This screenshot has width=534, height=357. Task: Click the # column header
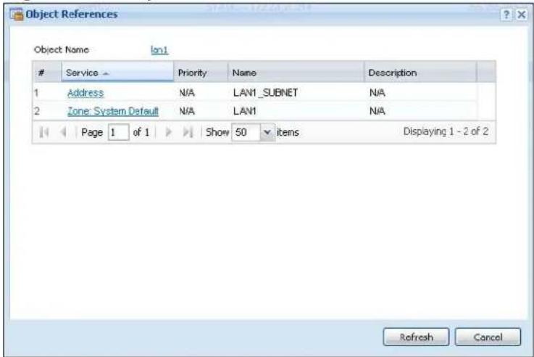point(47,73)
